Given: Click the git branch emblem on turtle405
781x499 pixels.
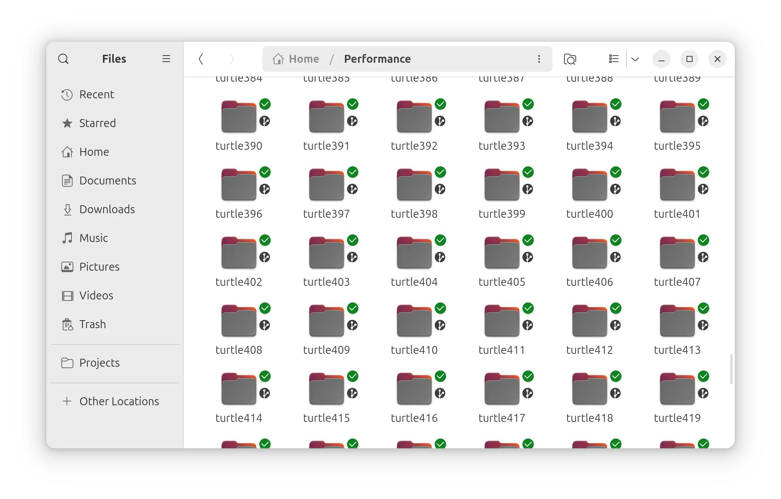Looking at the screenshot, I should point(528,257).
